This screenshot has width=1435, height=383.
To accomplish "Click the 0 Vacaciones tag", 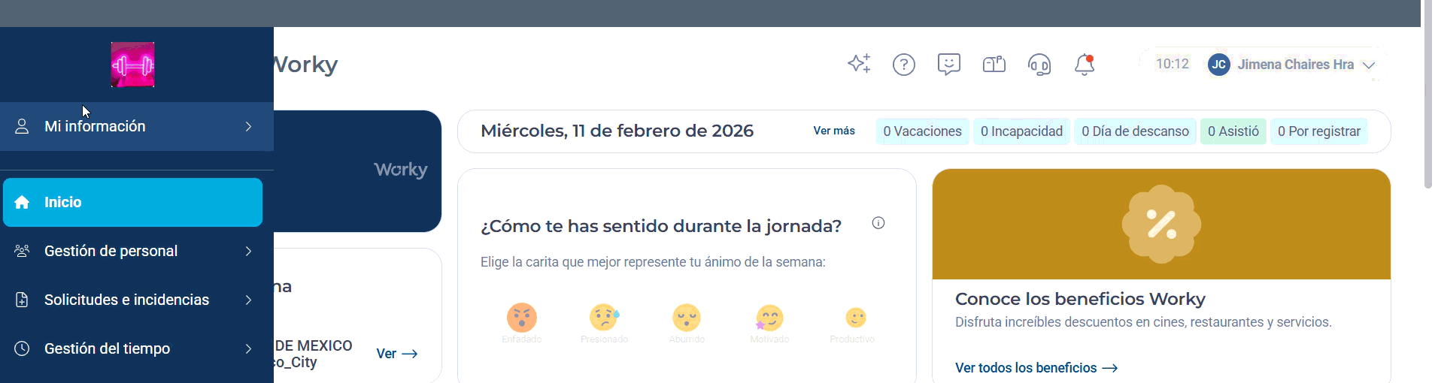I will tap(922, 131).
